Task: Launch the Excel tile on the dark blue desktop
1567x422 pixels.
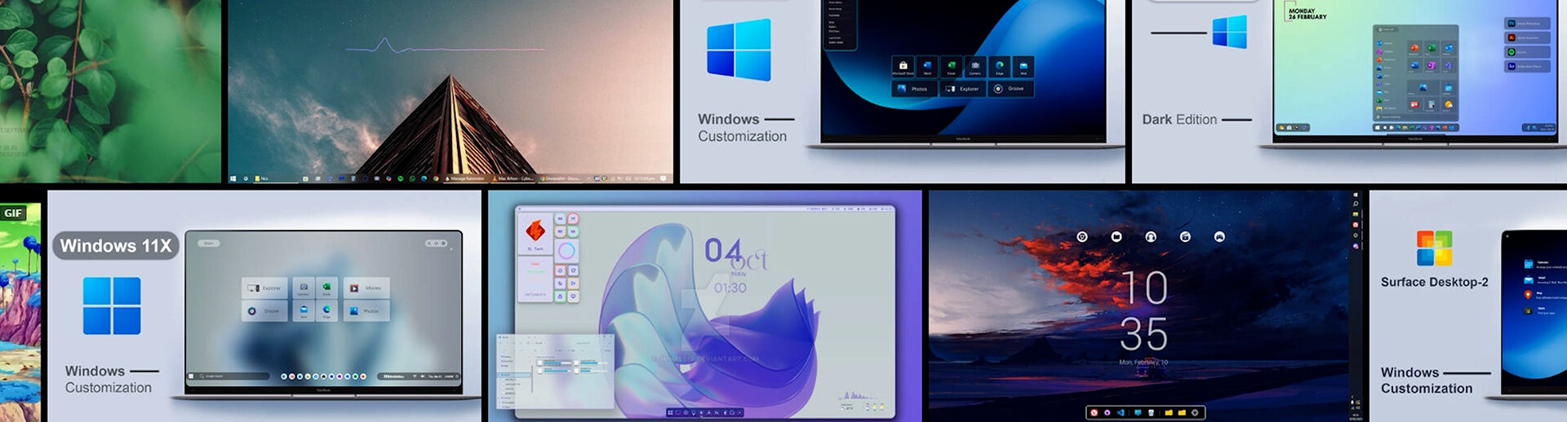Action: coord(951,67)
